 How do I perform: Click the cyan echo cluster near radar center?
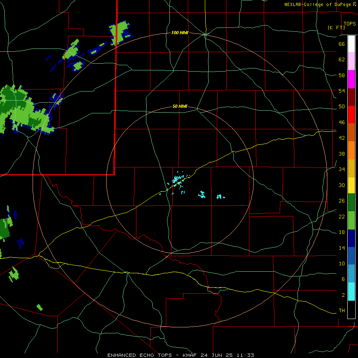point(178,180)
